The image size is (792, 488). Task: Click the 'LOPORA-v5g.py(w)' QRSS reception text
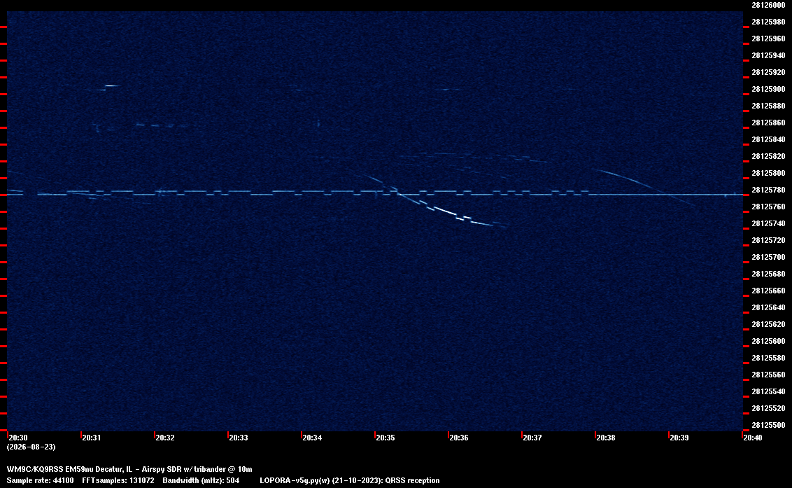350,480
